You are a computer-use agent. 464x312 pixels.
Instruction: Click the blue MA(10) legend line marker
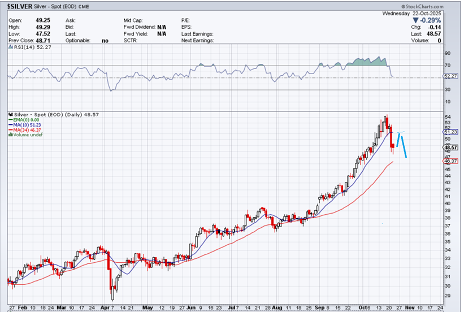[x=9, y=124]
